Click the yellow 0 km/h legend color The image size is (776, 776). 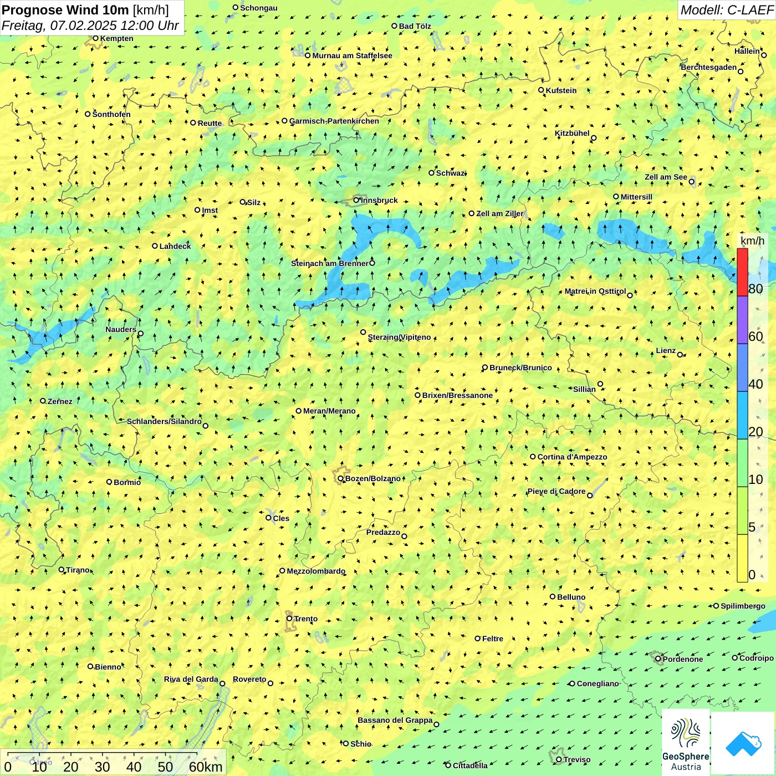[742, 558]
